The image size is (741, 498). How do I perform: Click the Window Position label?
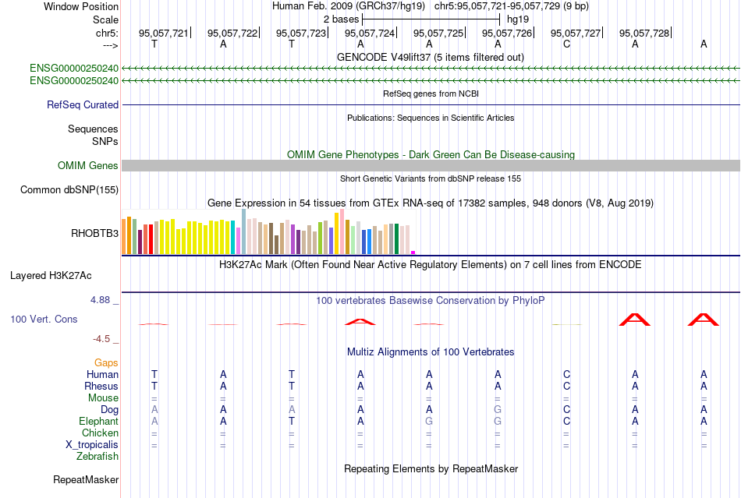pos(81,6)
